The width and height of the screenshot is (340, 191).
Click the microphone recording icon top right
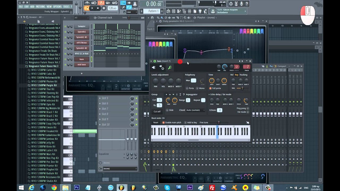tap(241, 4)
